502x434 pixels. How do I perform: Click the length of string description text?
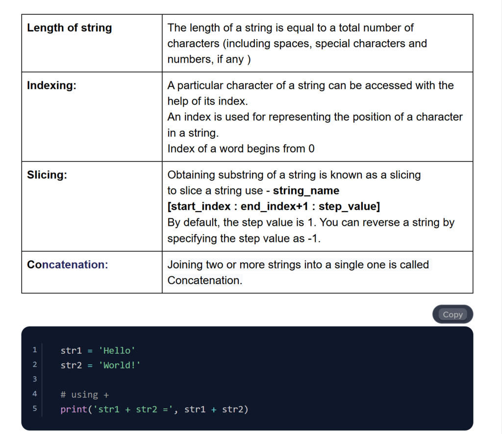click(297, 44)
